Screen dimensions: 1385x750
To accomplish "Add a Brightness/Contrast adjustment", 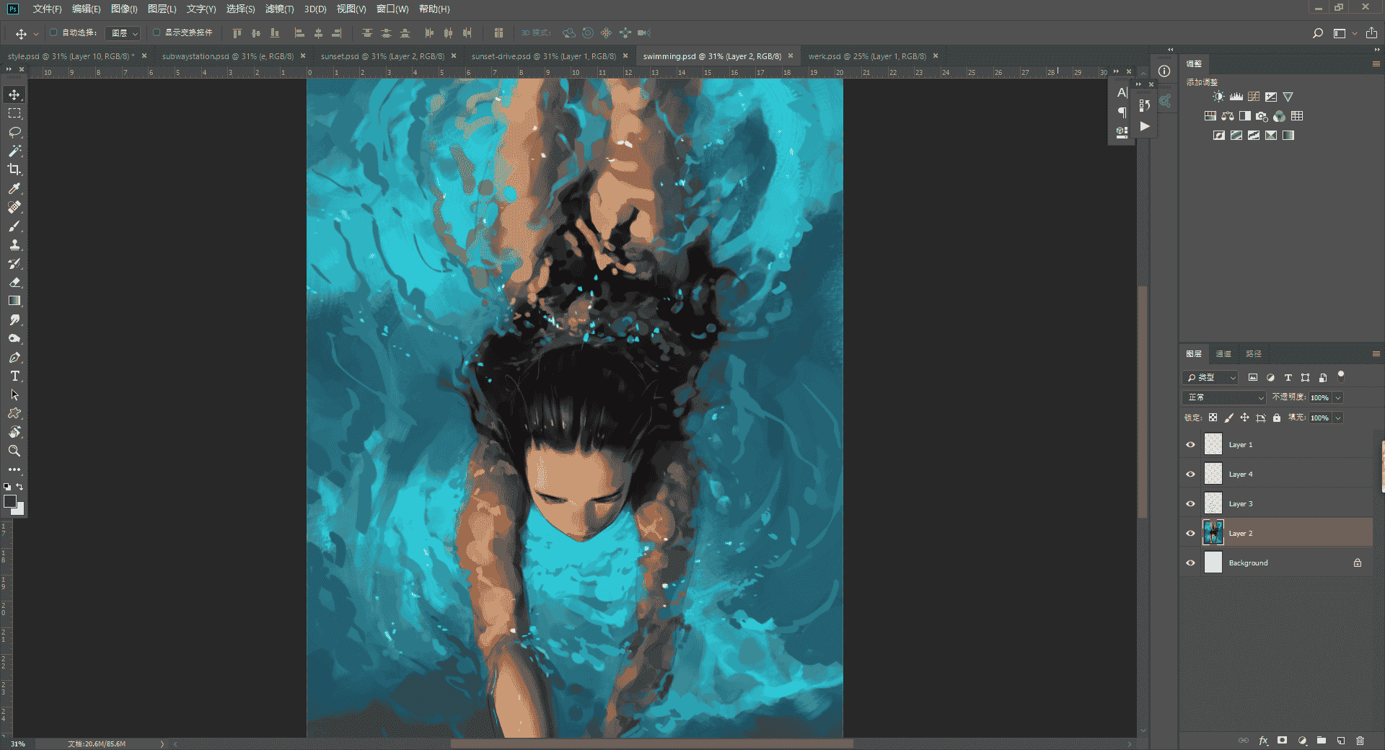I will 1218,97.
